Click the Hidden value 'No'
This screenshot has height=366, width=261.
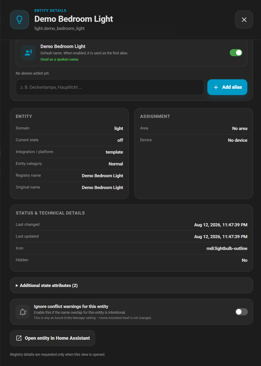pos(244,260)
